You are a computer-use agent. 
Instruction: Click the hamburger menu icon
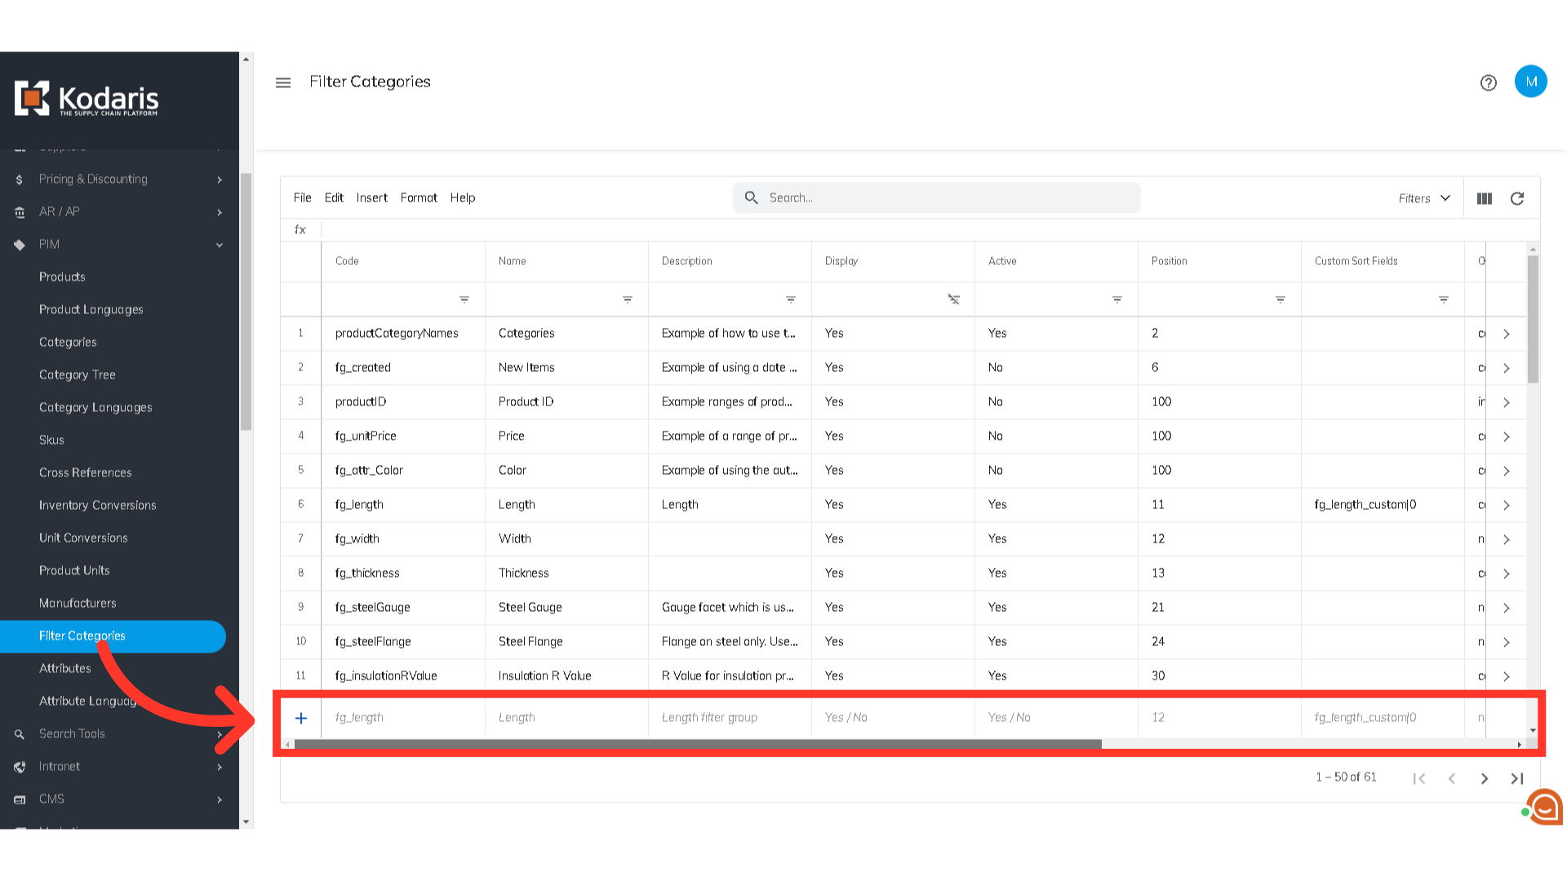pyautogui.click(x=283, y=82)
